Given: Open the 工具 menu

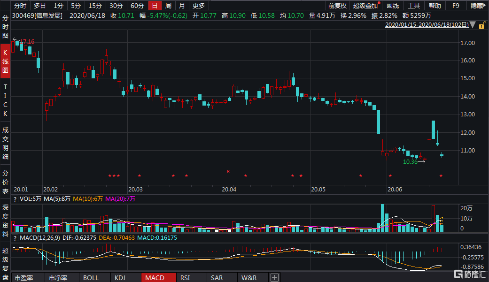Looking at the screenshot, I should tap(414, 6).
